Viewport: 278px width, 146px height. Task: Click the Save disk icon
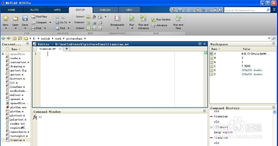pyautogui.click(x=25, y=18)
